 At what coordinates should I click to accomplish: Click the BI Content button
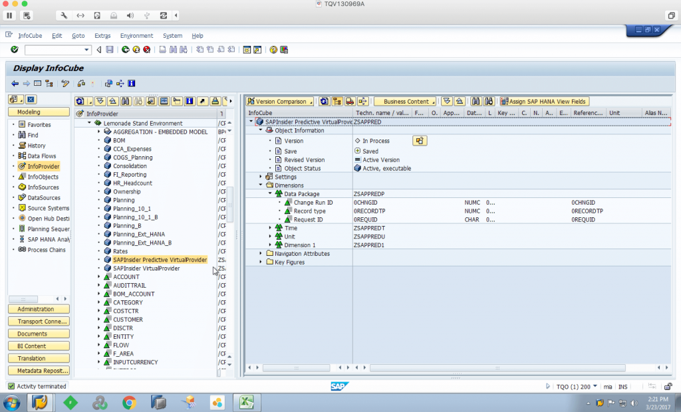39,346
